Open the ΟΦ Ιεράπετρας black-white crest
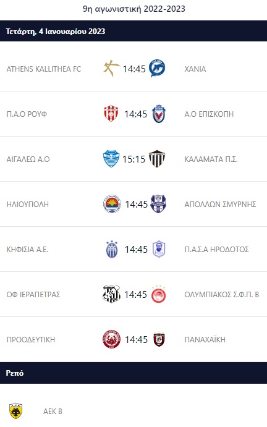The image size is (267, 427). [x=111, y=294]
